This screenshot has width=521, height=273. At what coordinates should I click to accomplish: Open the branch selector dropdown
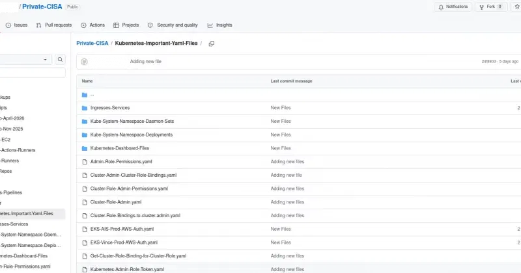tap(25, 59)
